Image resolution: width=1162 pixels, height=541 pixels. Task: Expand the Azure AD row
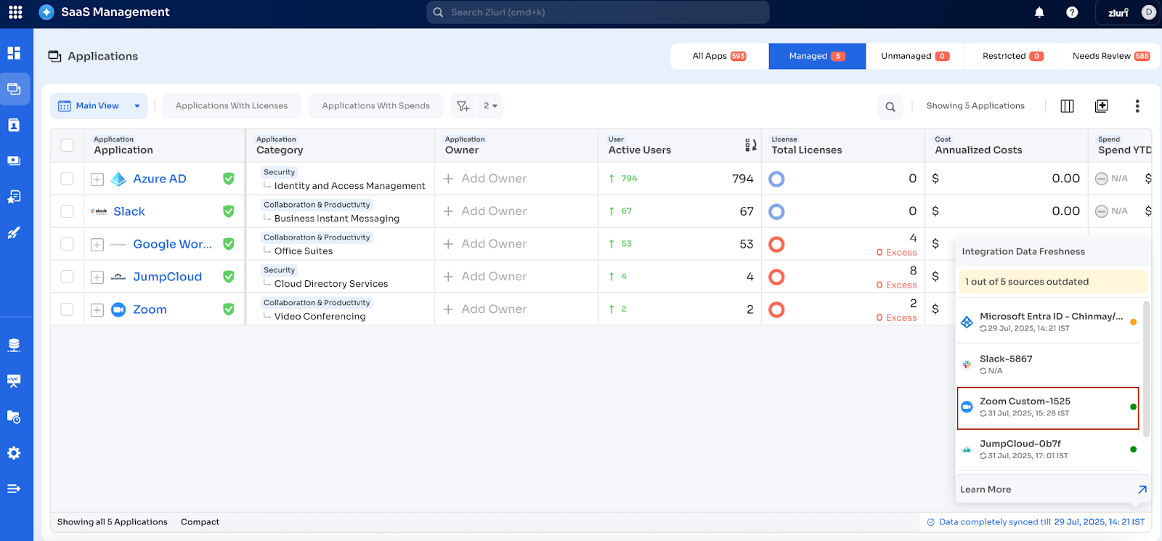(x=97, y=179)
